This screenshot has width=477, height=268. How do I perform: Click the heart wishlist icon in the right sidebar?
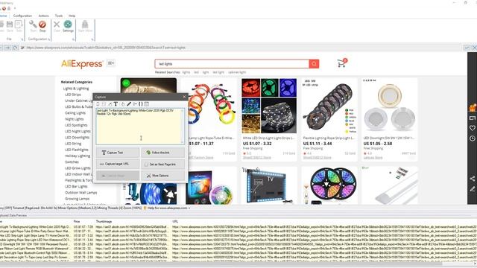[472, 128]
